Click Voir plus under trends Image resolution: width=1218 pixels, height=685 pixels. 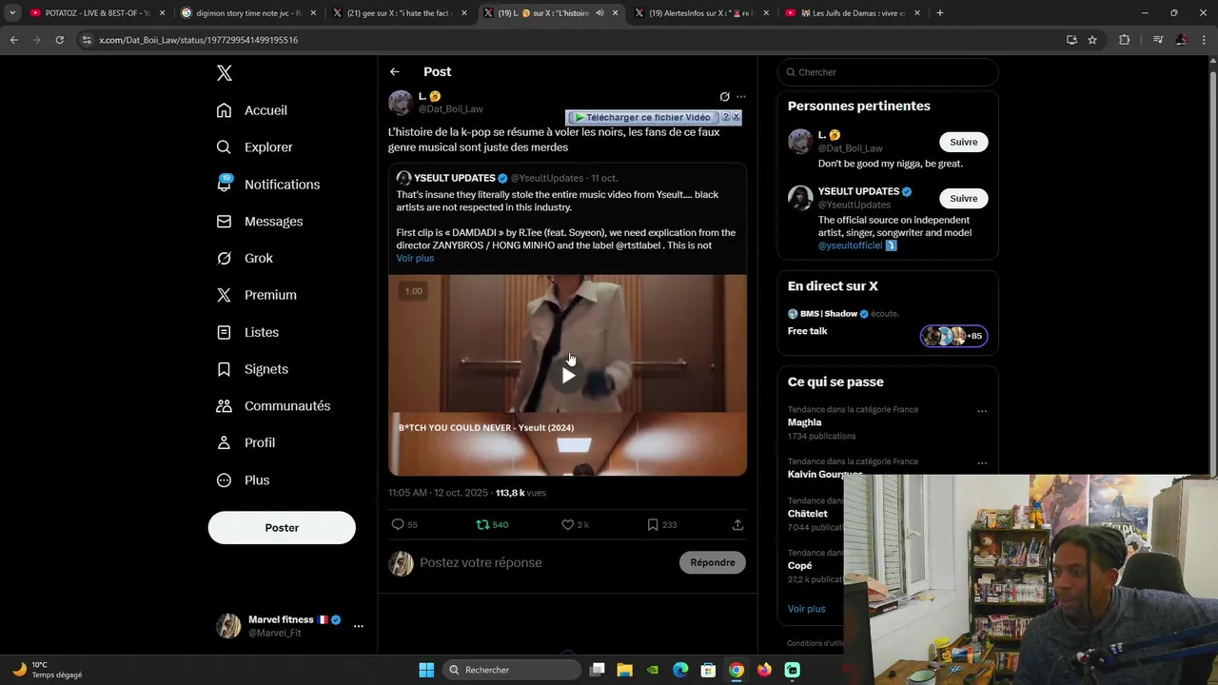coord(807,609)
